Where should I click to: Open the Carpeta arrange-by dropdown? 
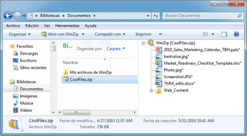pos(116,49)
